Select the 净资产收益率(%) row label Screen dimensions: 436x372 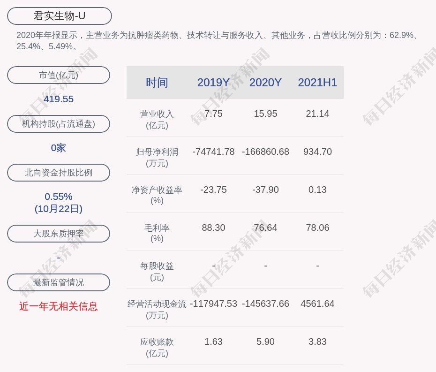point(157,195)
